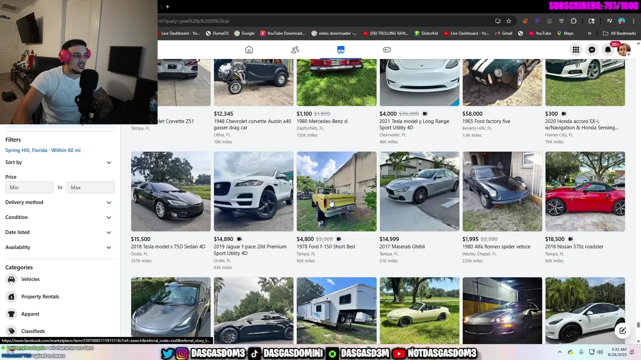Open Facebook Menu grid icon
641x360 pixels.
coord(576,49)
